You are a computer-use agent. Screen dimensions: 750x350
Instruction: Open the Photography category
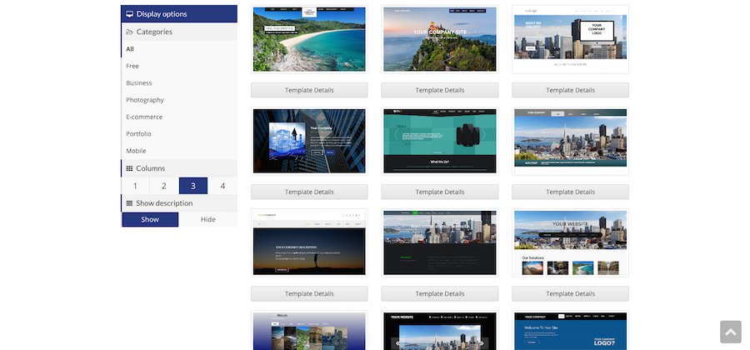click(179, 100)
